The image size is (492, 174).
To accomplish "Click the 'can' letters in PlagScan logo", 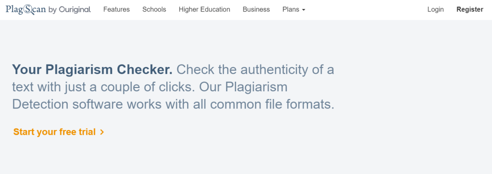I will coord(39,10).
